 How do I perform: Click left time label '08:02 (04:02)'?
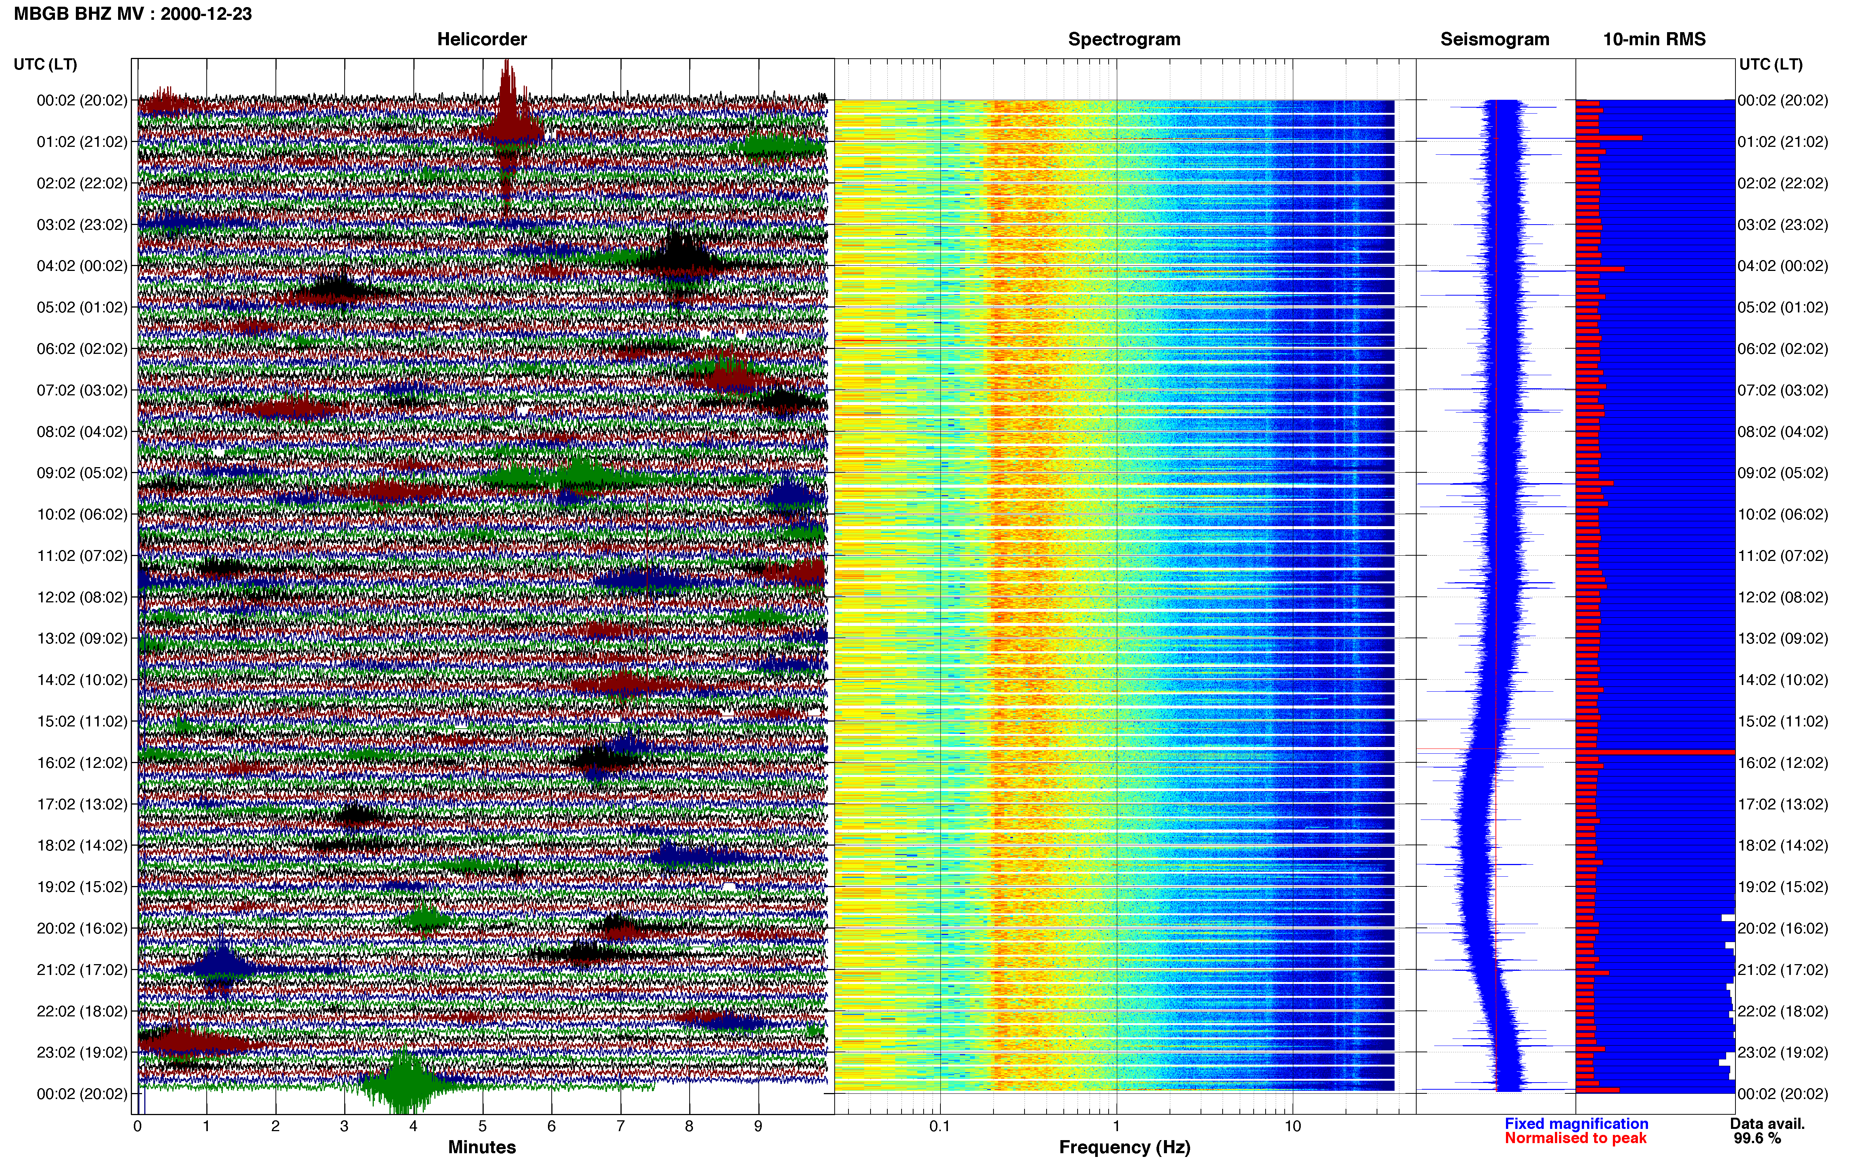(x=81, y=431)
